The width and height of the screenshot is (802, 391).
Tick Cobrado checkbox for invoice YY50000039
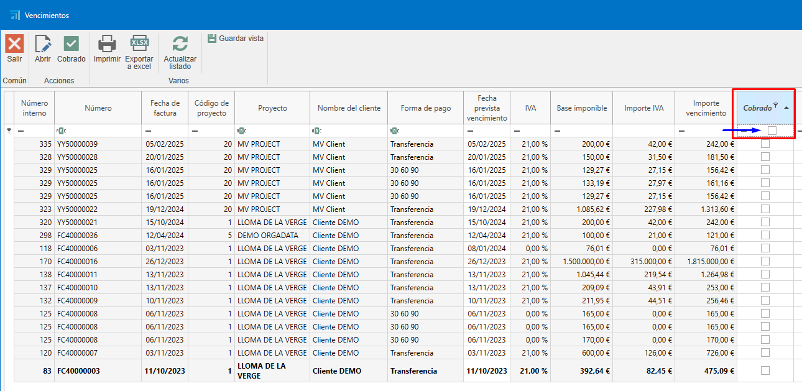tap(765, 144)
